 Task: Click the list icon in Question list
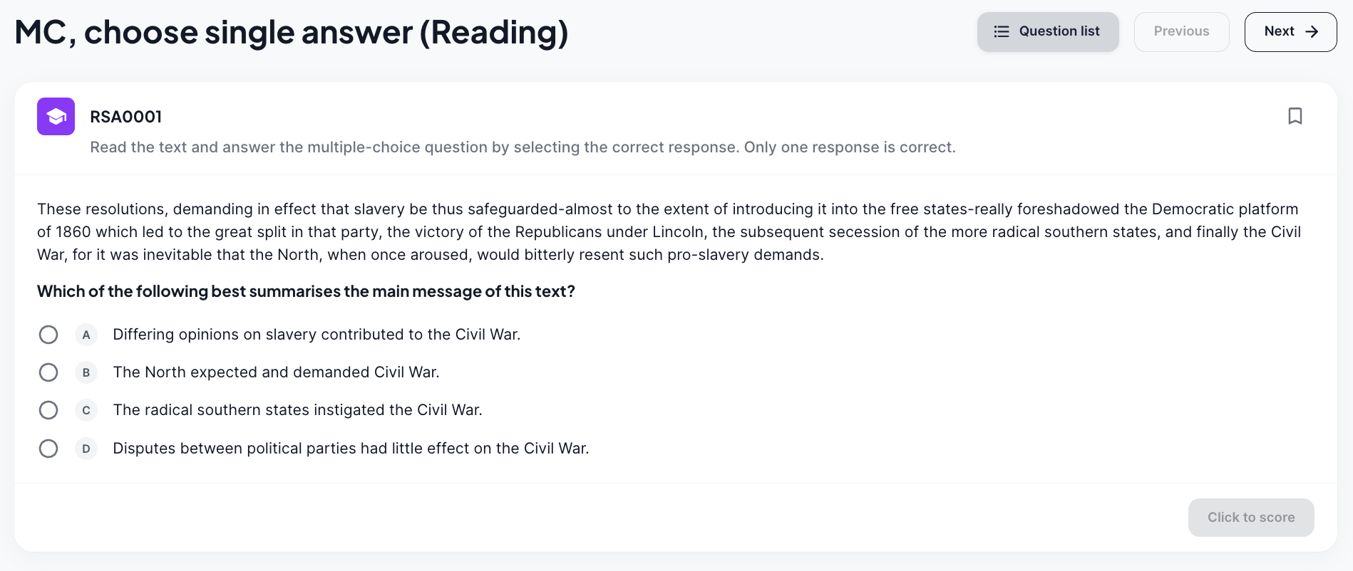click(x=1002, y=31)
